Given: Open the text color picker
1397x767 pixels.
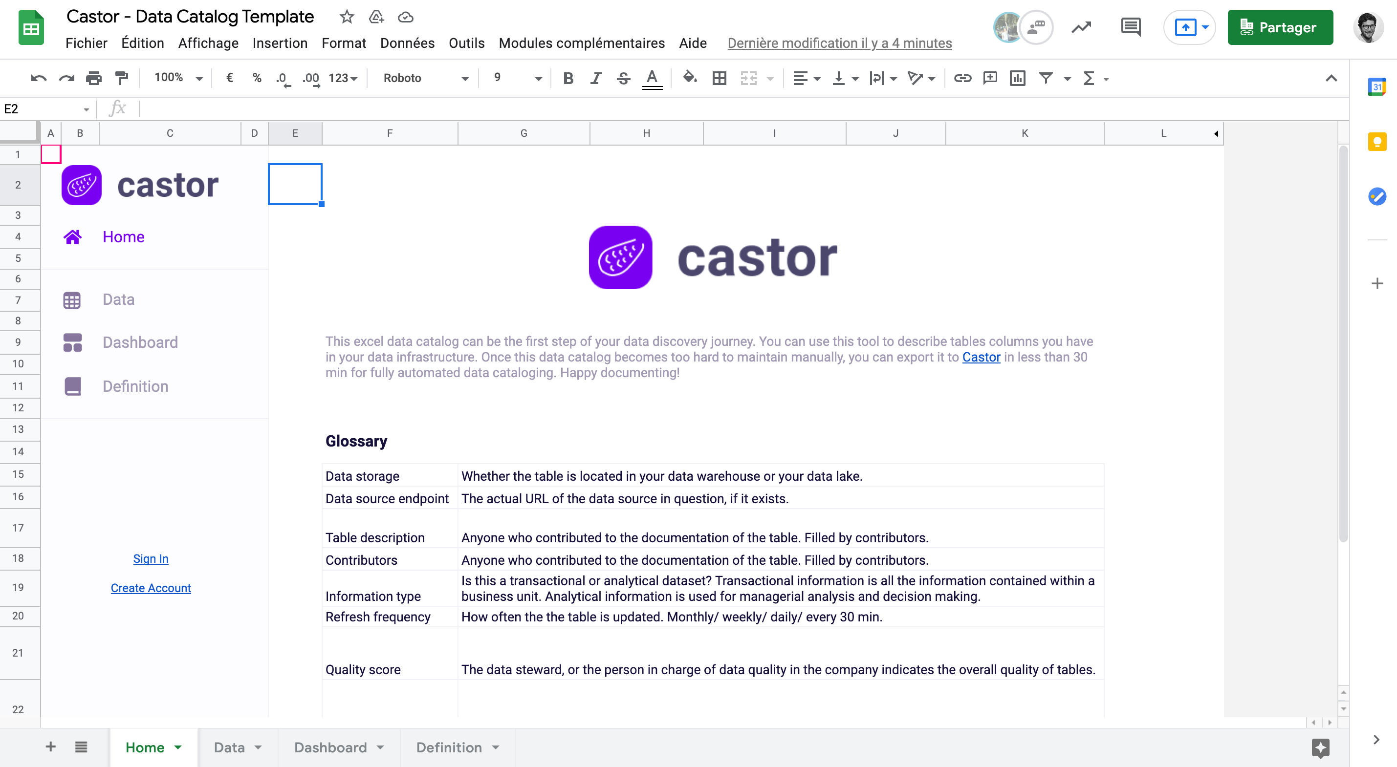Looking at the screenshot, I should (652, 78).
